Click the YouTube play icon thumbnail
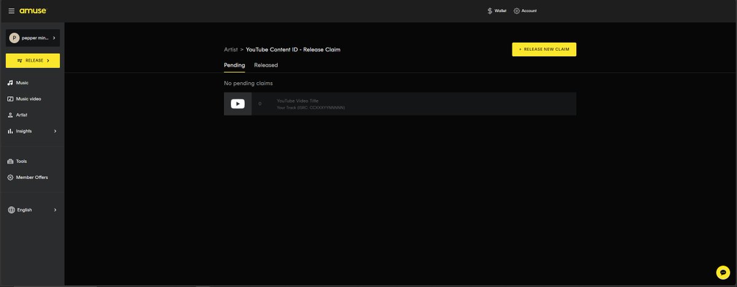The image size is (737, 287). click(x=238, y=104)
